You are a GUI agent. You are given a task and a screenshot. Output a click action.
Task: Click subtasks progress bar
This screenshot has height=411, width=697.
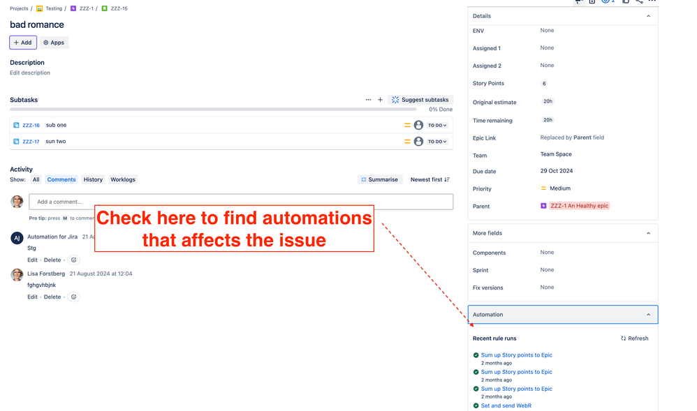(214, 110)
